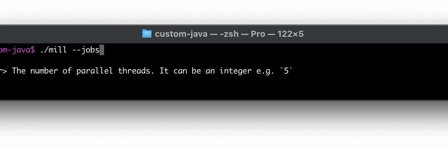Image resolution: width=448 pixels, height=149 pixels.
Task: Click the block cursor after --jobs
Action: pos(102,50)
